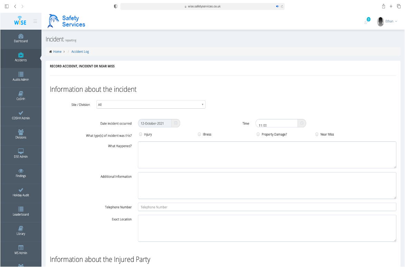The image size is (405, 267).
Task: Click Ethan's profile avatar
Action: [x=380, y=21]
